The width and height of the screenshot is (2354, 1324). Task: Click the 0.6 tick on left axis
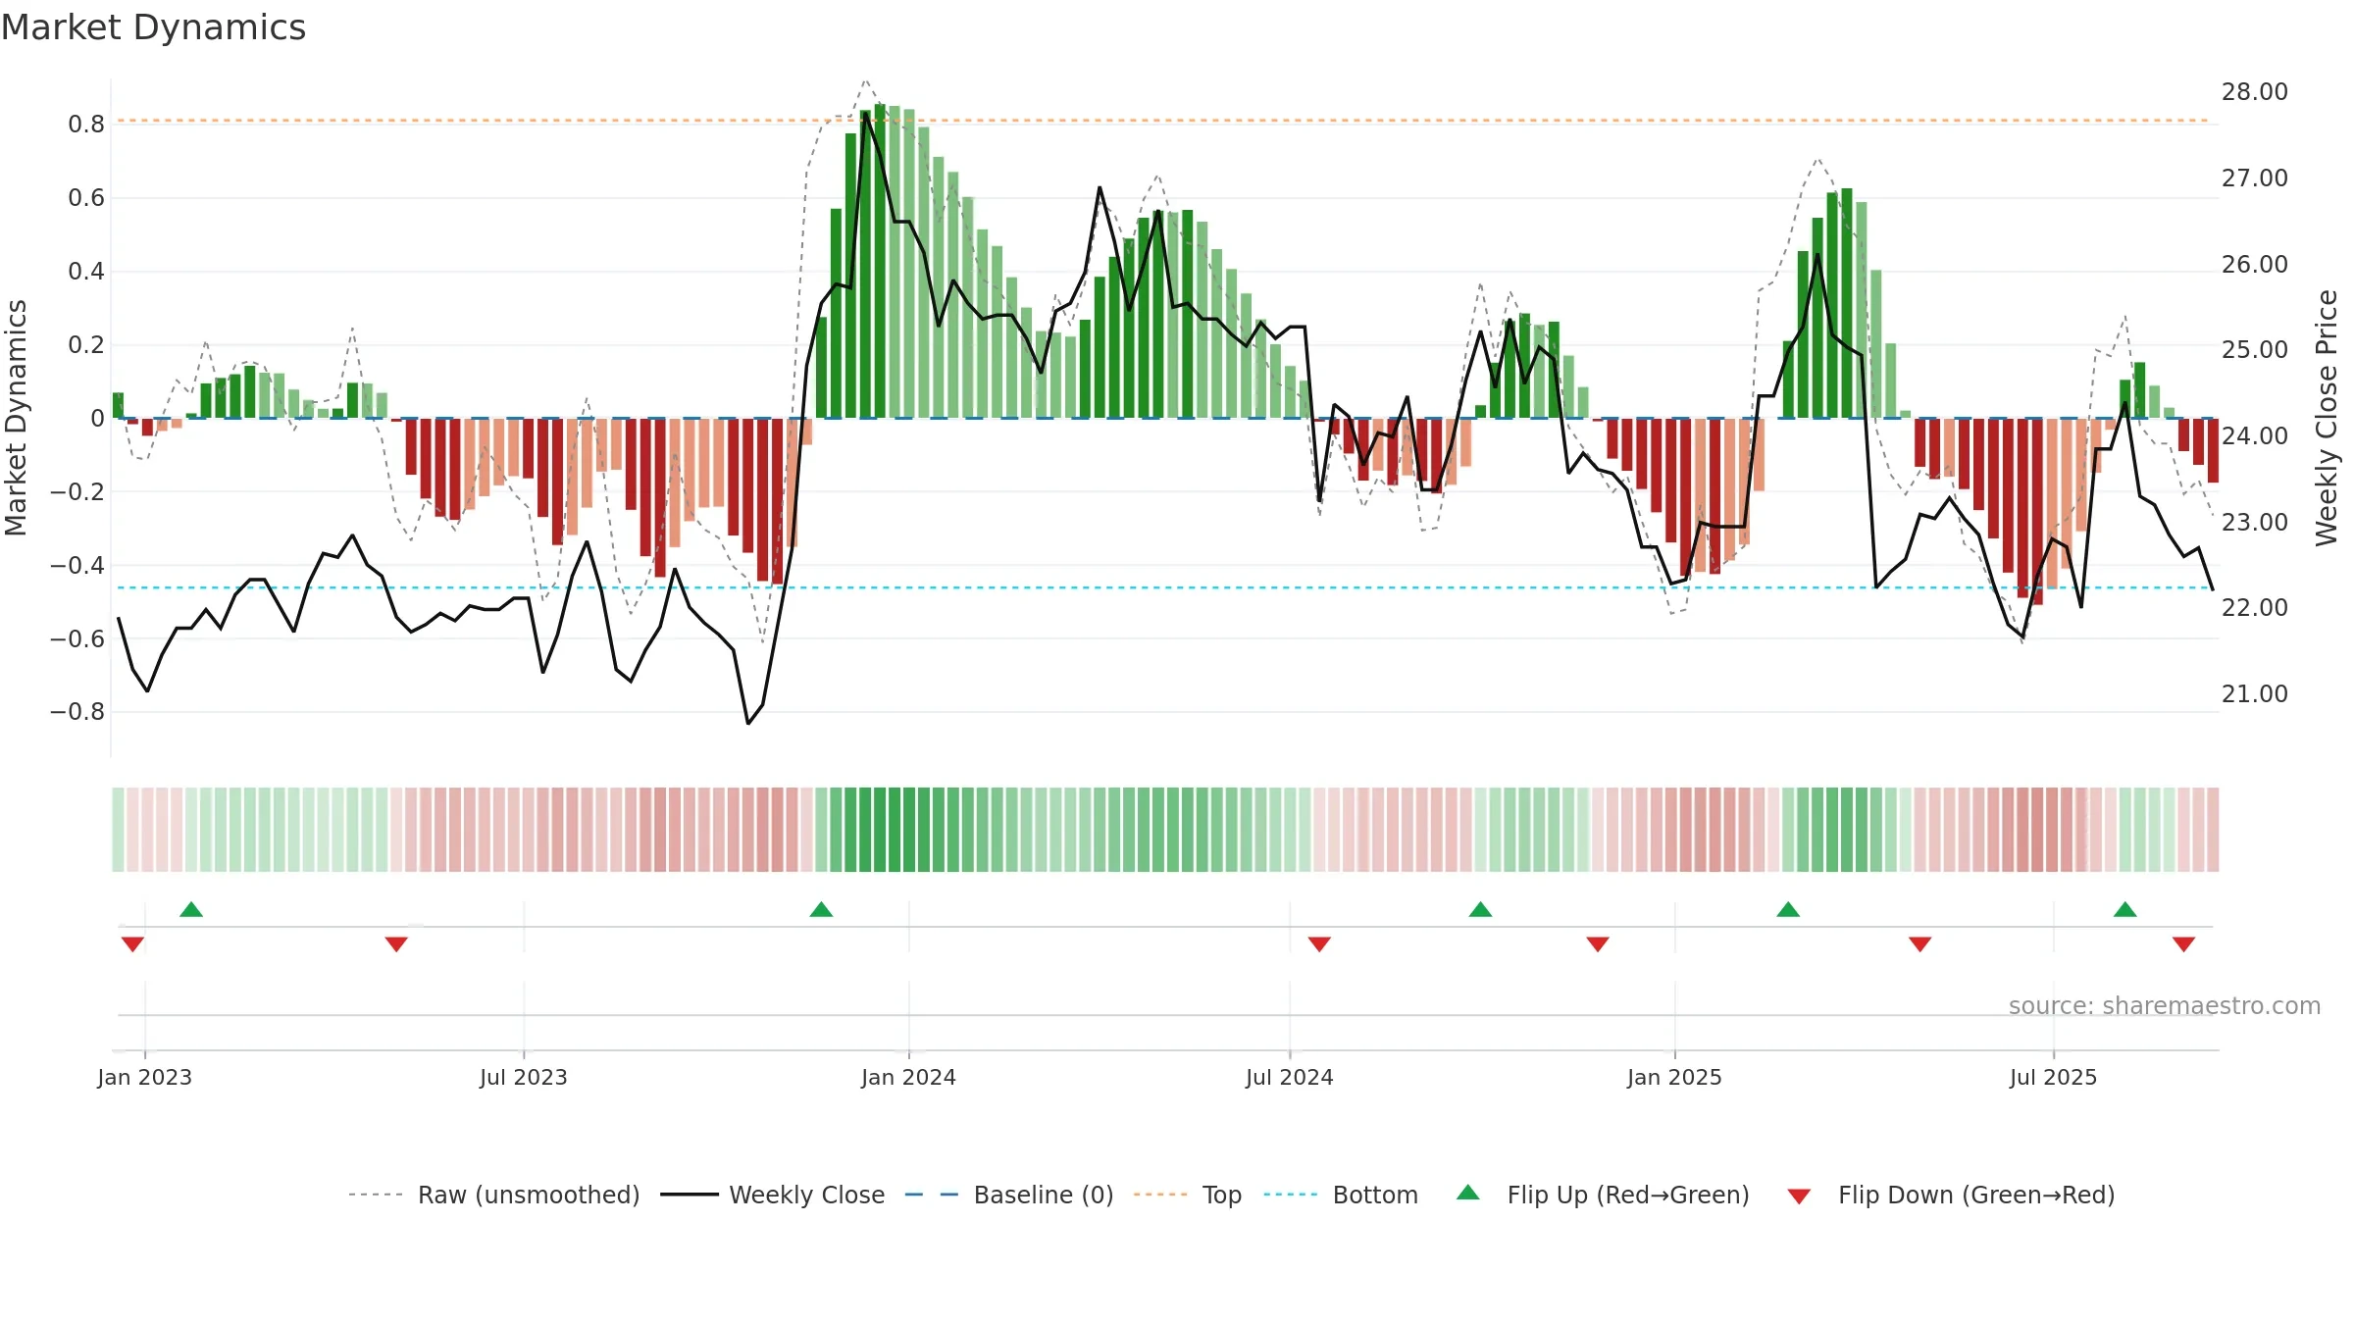[x=86, y=198]
